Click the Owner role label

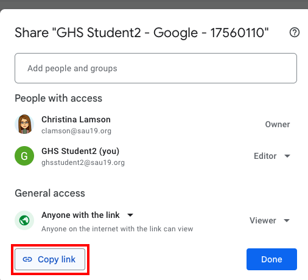click(x=278, y=124)
